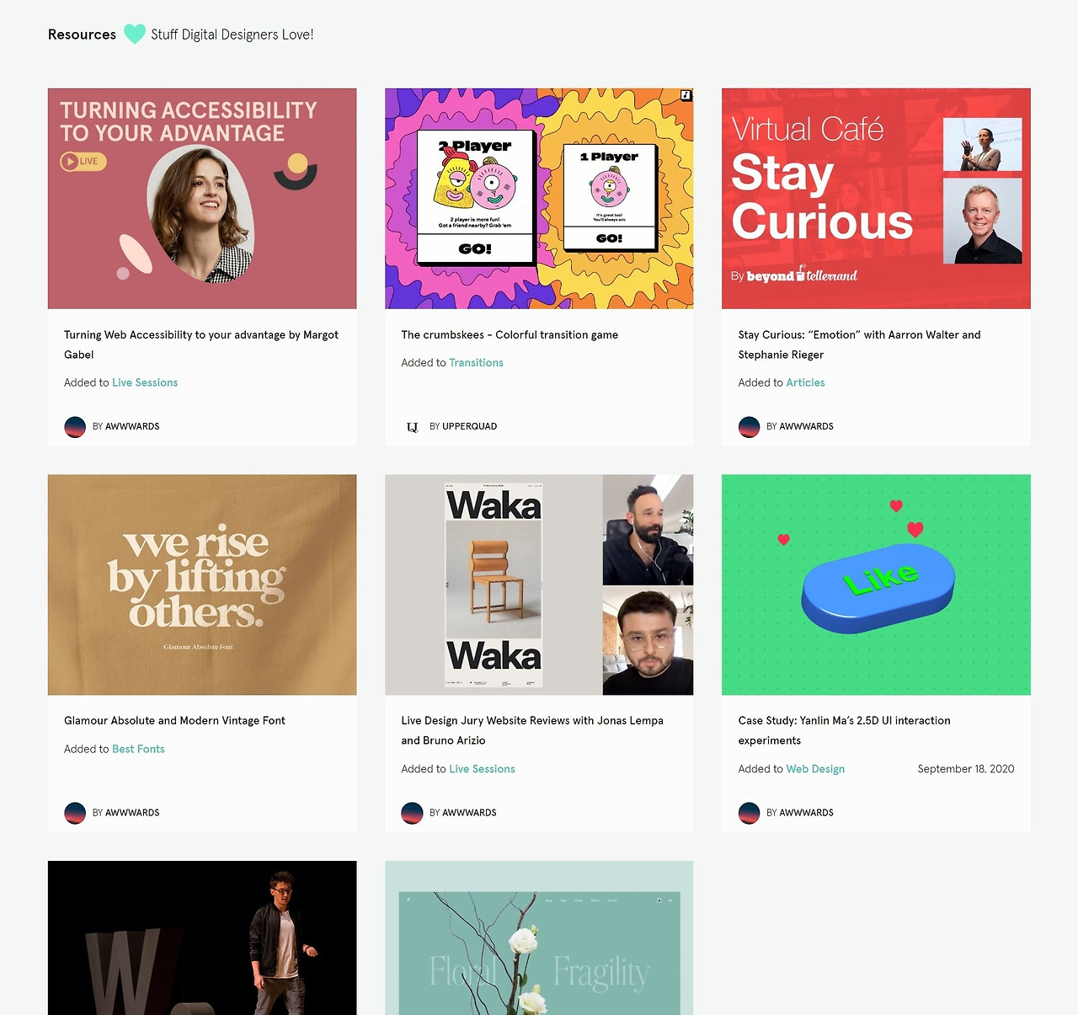This screenshot has height=1015, width=1078.
Task: Open the crumbskees colorful transition game title
Action: click(510, 335)
